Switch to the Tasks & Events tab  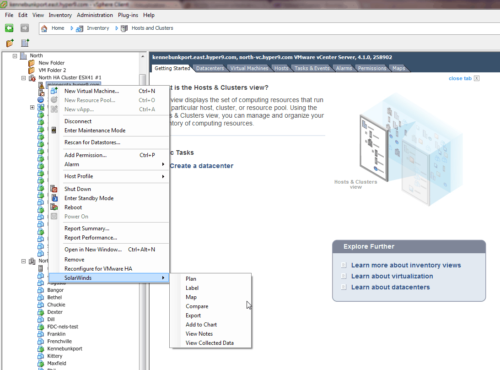[x=312, y=68]
